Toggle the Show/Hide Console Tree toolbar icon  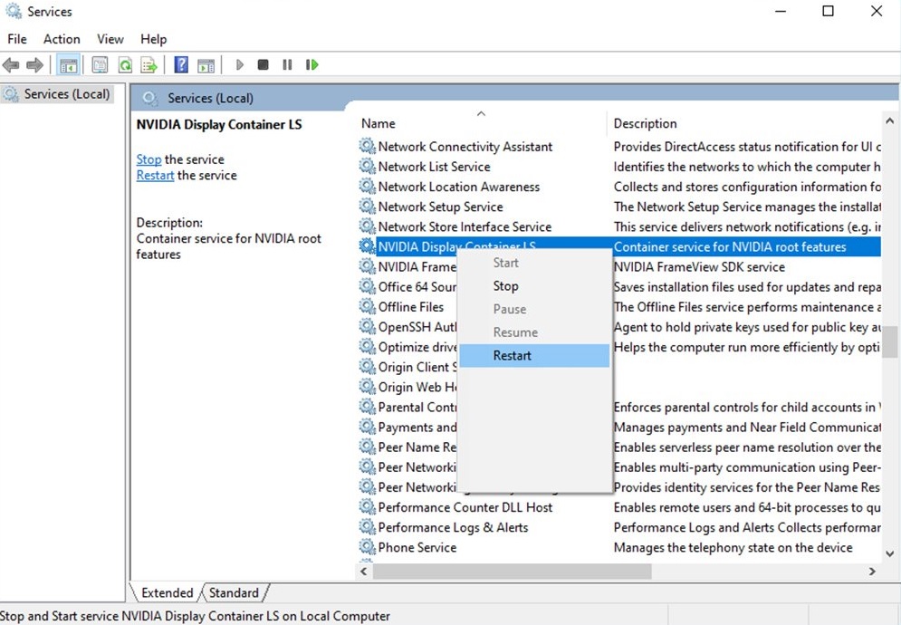pos(69,65)
